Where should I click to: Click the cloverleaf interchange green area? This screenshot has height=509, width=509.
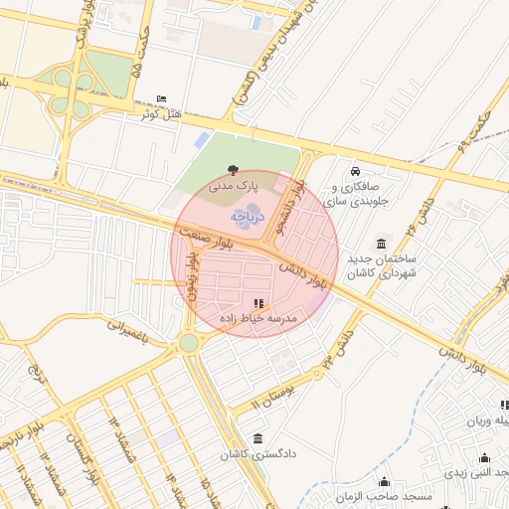click(72, 92)
